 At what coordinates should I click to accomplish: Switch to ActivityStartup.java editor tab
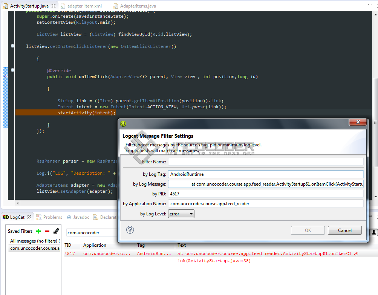coord(29,6)
